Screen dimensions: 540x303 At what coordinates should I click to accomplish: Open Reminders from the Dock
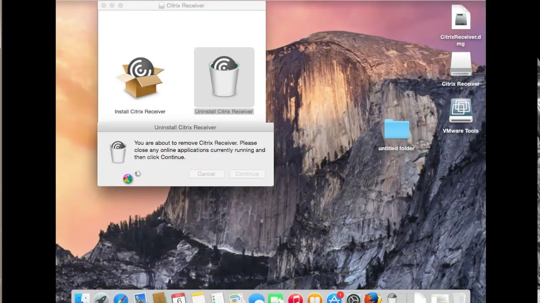[x=218, y=298]
